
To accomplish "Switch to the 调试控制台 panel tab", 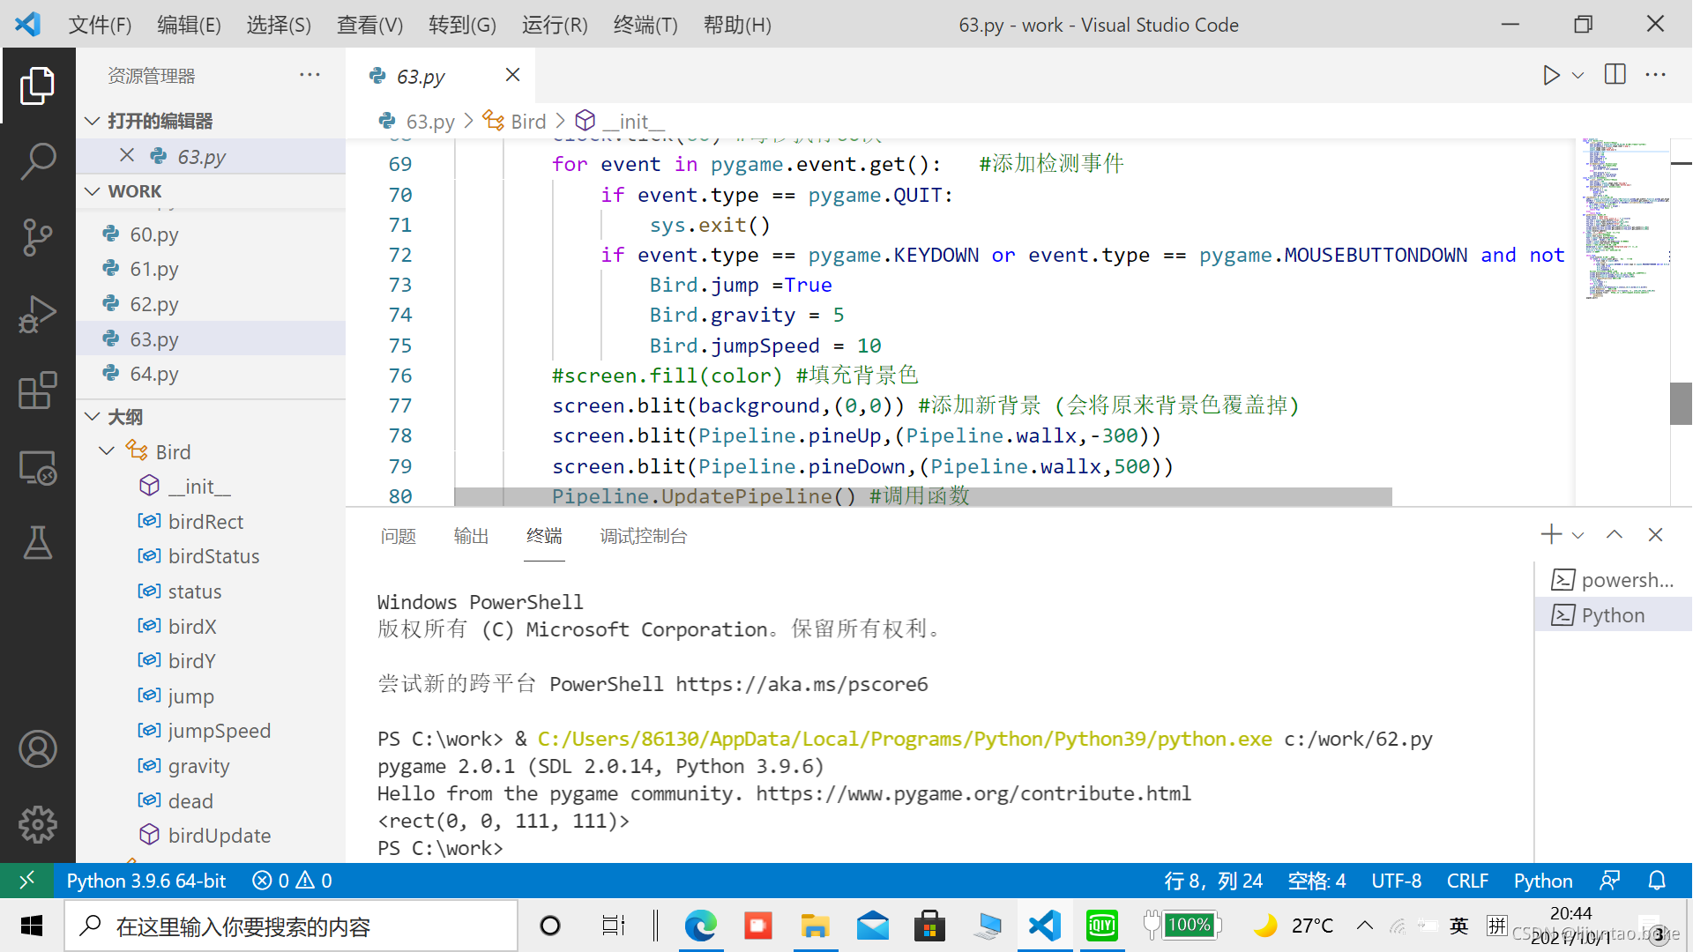I will coord(643,536).
